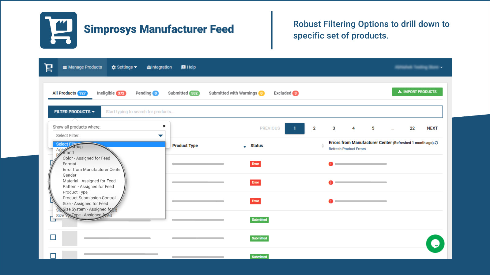Open the Settings dropdown
This screenshot has height=275, width=490.
tap(124, 67)
